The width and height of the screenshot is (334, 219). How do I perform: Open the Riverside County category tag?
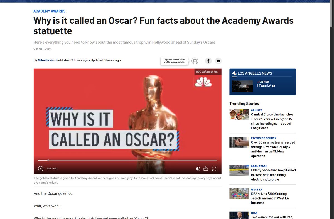pyautogui.click(x=264, y=138)
